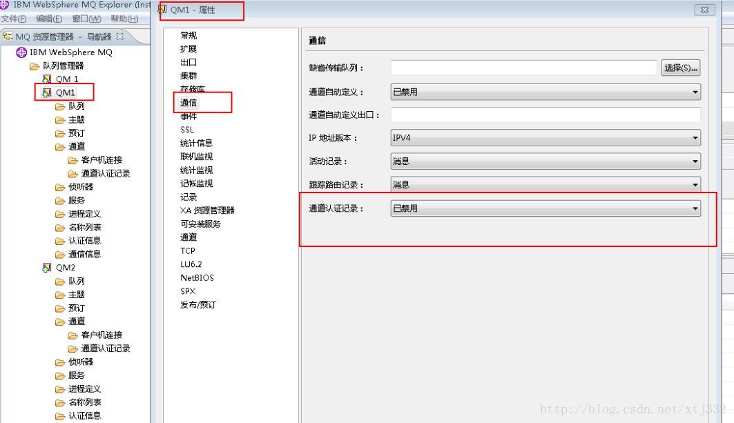Screen dimensions: 734x423
Task: Select 统计信息 properties page
Action: (x=197, y=143)
